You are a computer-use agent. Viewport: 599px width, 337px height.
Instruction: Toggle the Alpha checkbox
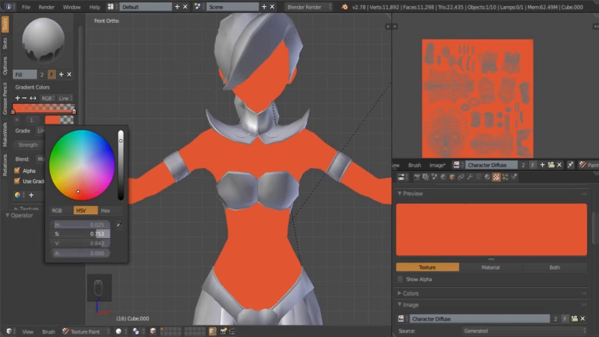coord(17,171)
